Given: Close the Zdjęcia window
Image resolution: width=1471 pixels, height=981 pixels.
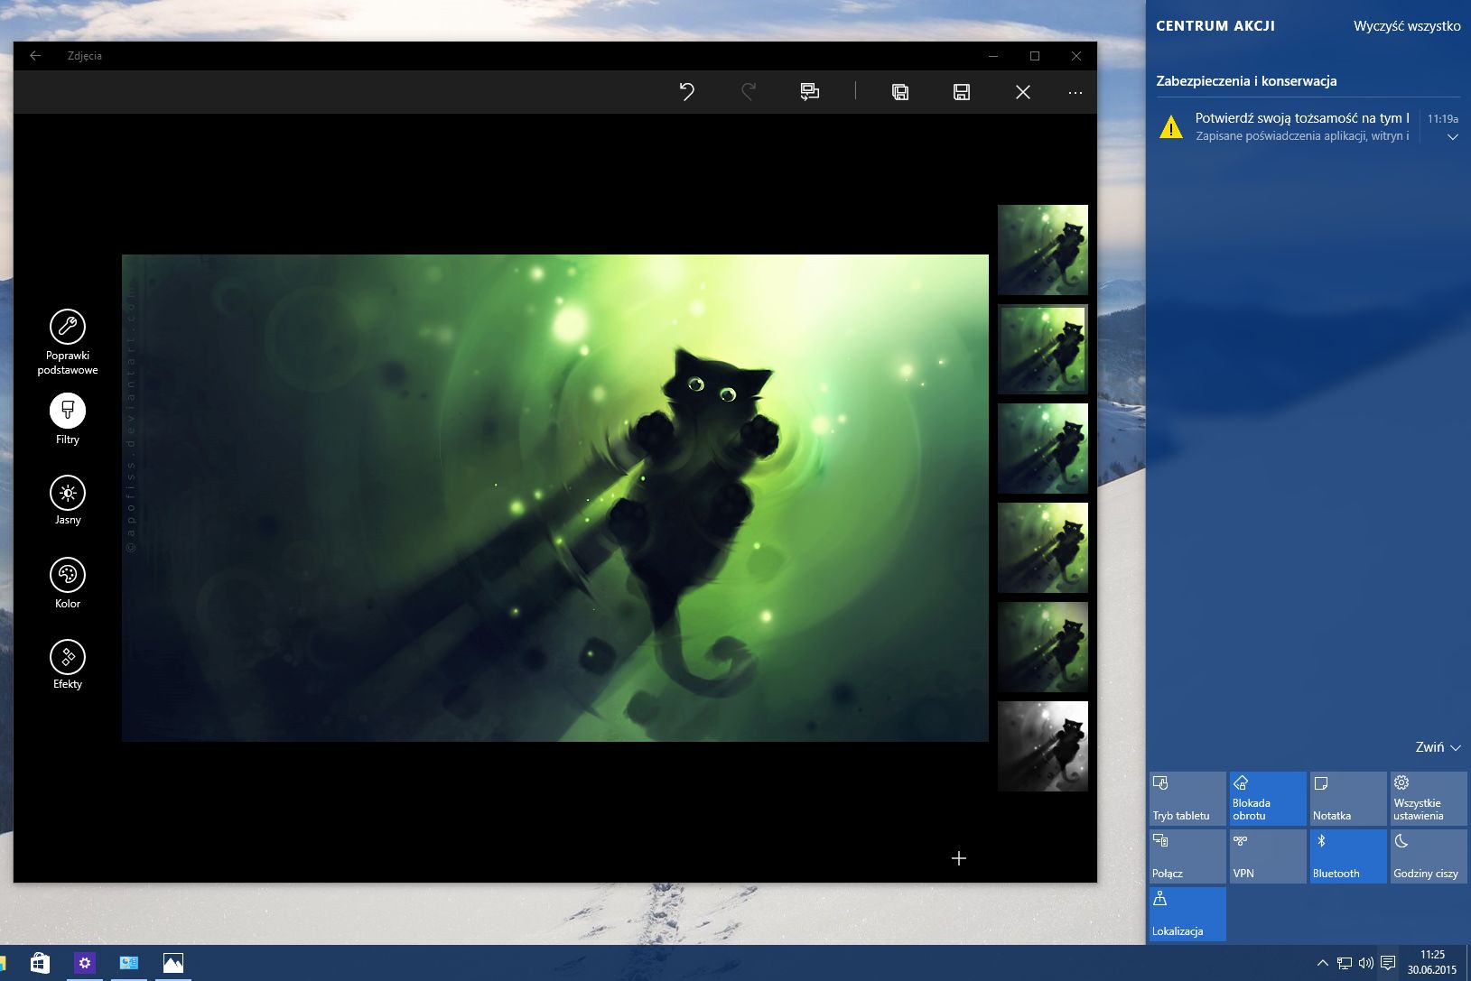Looking at the screenshot, I should 1076,56.
